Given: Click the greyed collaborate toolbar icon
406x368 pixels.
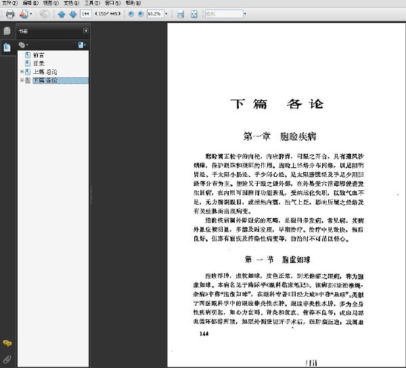Looking at the screenshot, I should [x=44, y=14].
